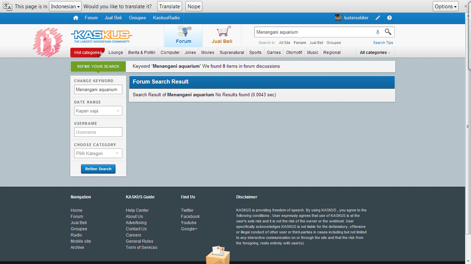Open the help question mark icon
Screen dimensions: 471x264
point(389,18)
